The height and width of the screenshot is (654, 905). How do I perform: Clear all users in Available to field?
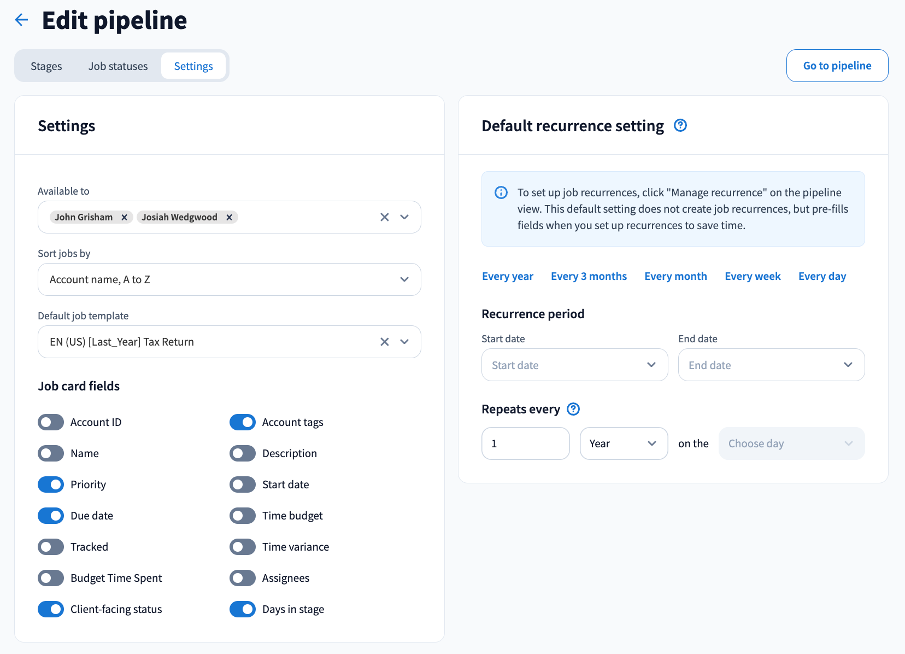tap(384, 217)
